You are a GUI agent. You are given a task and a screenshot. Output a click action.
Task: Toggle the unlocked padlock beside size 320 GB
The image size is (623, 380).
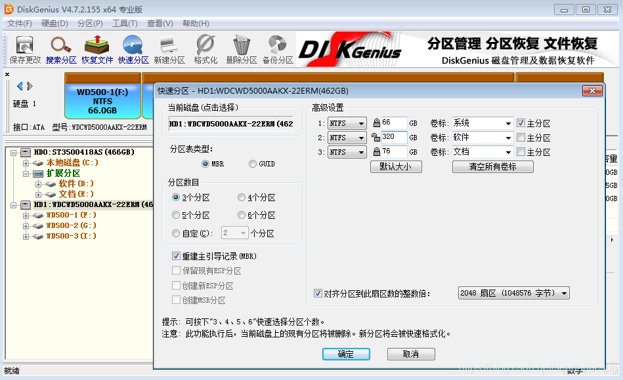[376, 137]
